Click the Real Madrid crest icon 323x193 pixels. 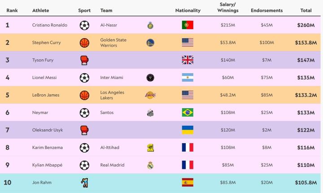(151, 165)
